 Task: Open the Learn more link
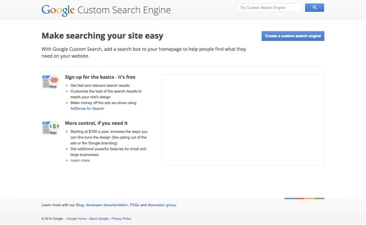click(x=80, y=160)
